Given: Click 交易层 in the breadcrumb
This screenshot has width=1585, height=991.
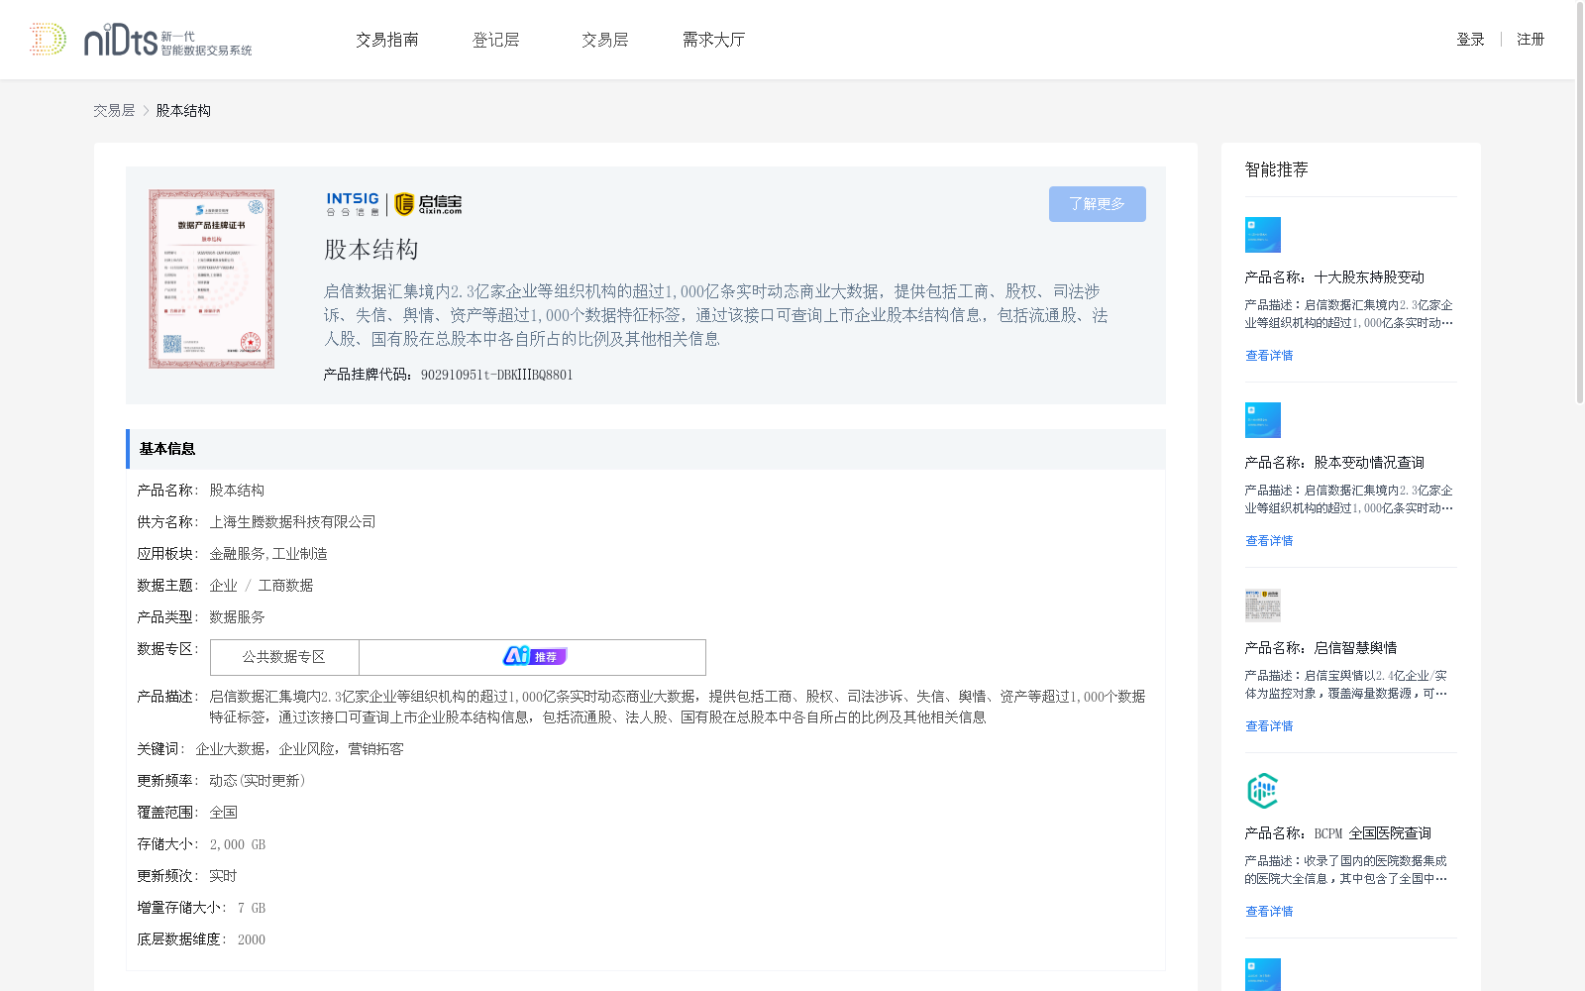Looking at the screenshot, I should click(x=114, y=111).
